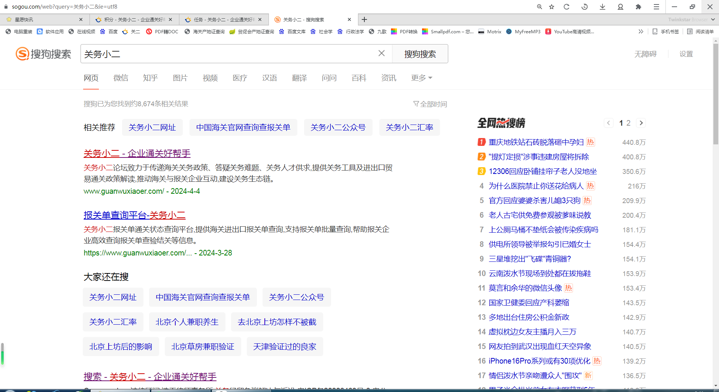Switch to the 翻译 search category
Viewport: 719px width, 392px height.
coord(300,78)
